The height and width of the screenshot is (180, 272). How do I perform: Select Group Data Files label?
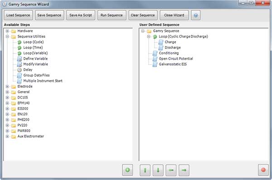pyautogui.click(x=36, y=75)
